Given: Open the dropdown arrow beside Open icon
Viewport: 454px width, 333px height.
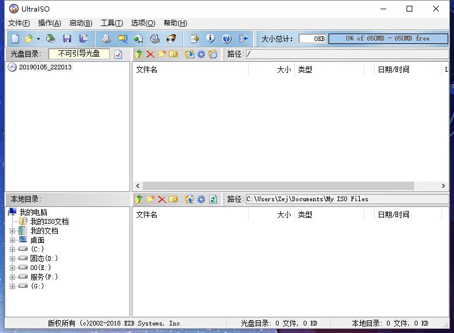Looking at the screenshot, I should (x=38, y=39).
